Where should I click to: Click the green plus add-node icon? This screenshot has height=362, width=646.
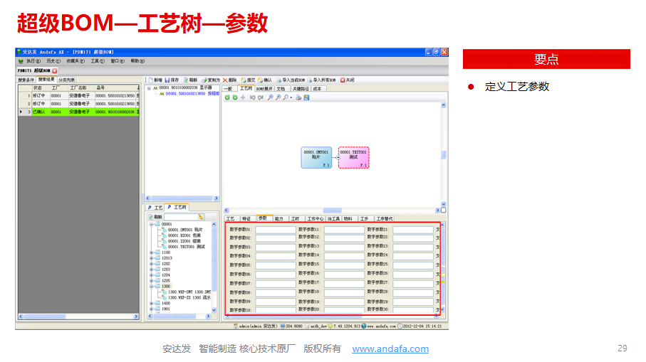click(243, 97)
